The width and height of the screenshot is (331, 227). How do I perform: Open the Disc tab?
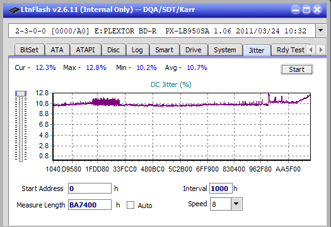[113, 50]
